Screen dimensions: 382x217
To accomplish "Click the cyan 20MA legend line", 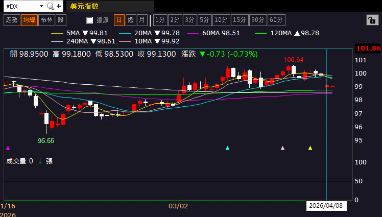I will pos(125,33).
